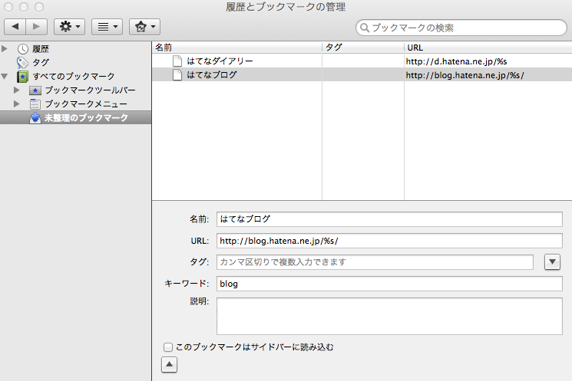Expand the ブックマークツールバー folder
The image size is (572, 381).
[17, 90]
